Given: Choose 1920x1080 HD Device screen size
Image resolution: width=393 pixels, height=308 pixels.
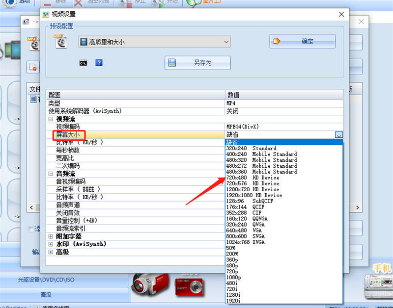Looking at the screenshot, I should 254,195.
